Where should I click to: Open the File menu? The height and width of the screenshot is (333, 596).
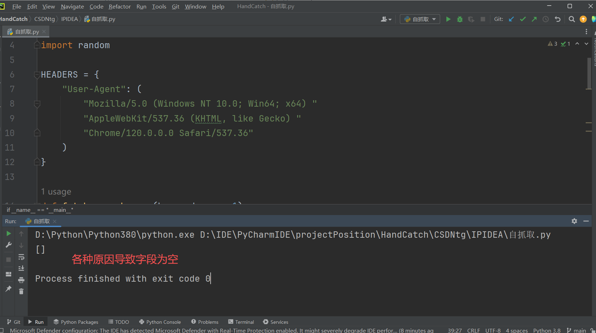[x=17, y=6]
